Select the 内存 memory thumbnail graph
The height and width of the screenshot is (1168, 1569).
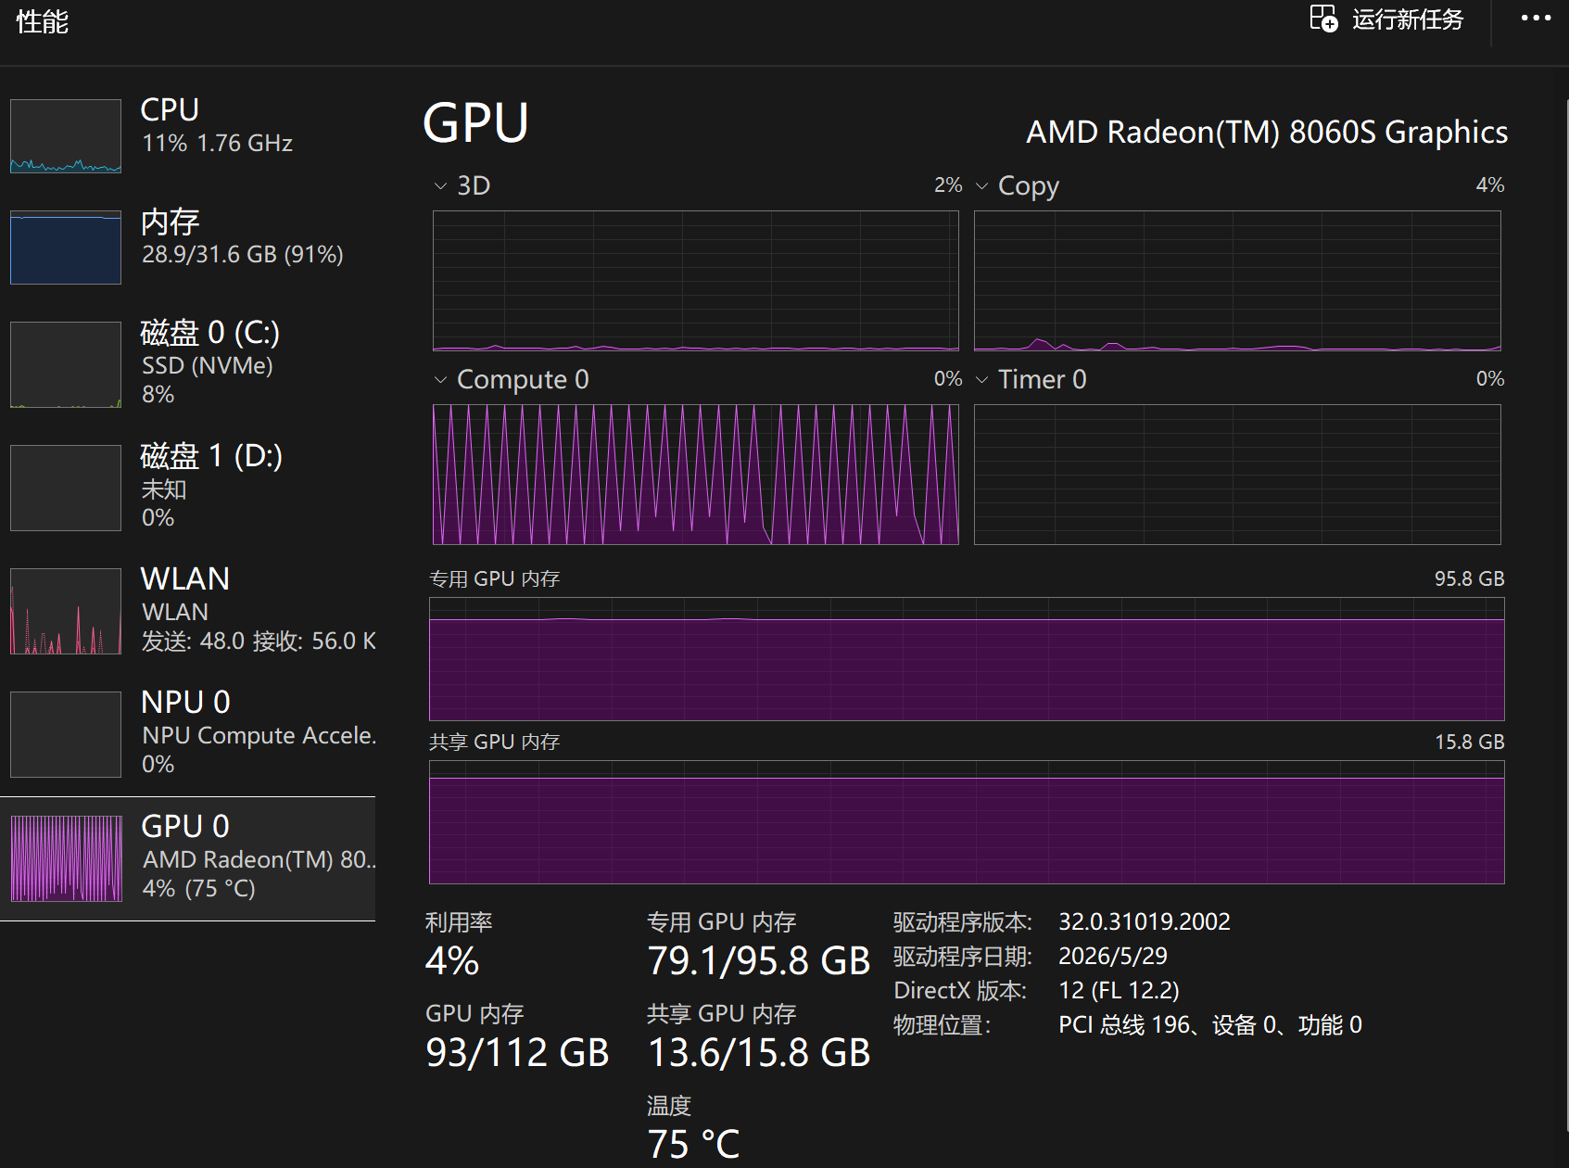click(66, 248)
